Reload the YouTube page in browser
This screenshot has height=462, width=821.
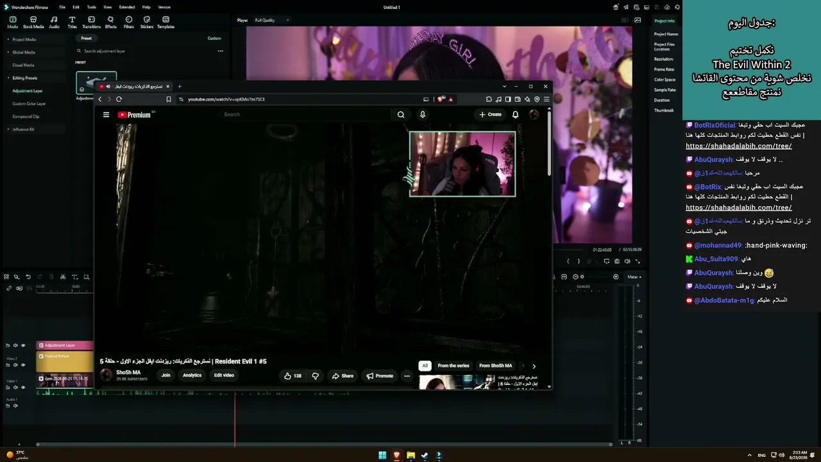(x=119, y=99)
